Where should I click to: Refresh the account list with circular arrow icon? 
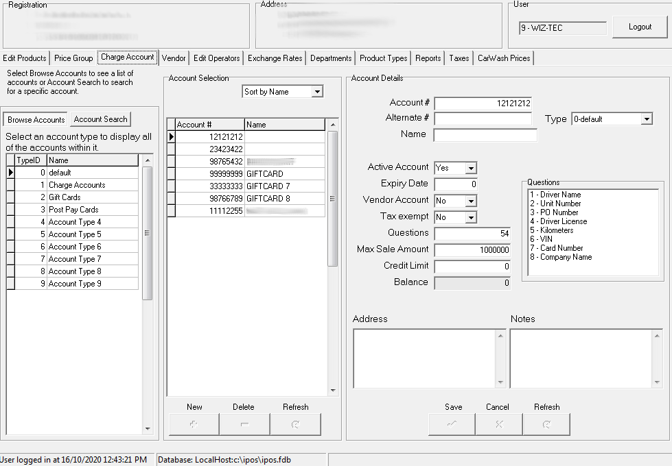295,424
